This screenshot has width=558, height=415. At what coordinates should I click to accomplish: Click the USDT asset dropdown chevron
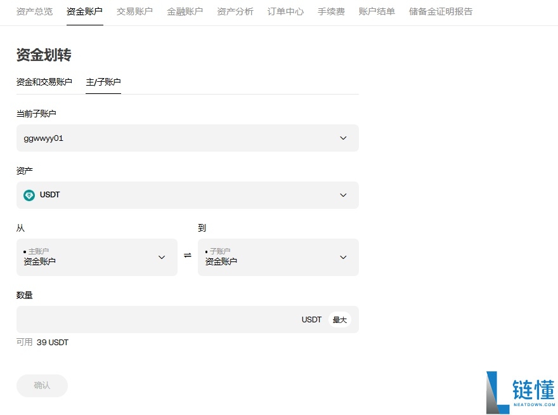pos(343,195)
